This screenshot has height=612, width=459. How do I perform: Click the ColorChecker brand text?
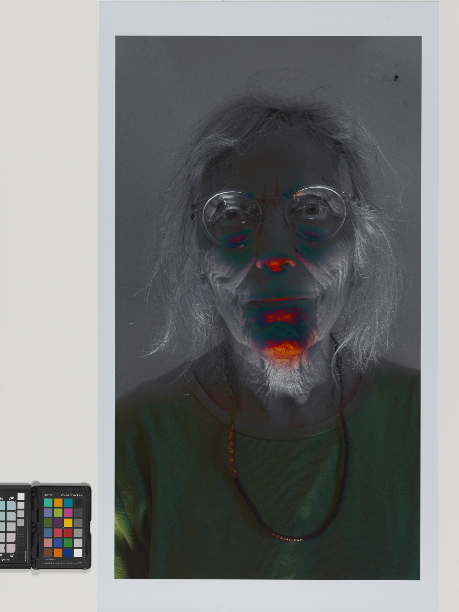(72, 495)
